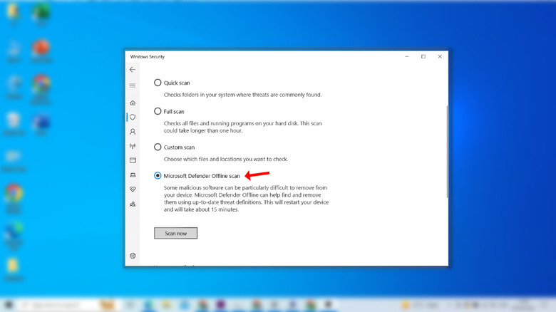This screenshot has width=556, height=312.
Task: Open App & browser control icon
Action: (133, 160)
